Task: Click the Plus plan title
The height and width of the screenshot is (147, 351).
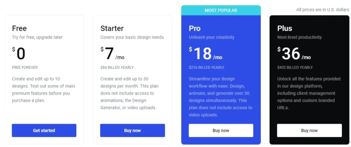Action: pyautogui.click(x=284, y=28)
